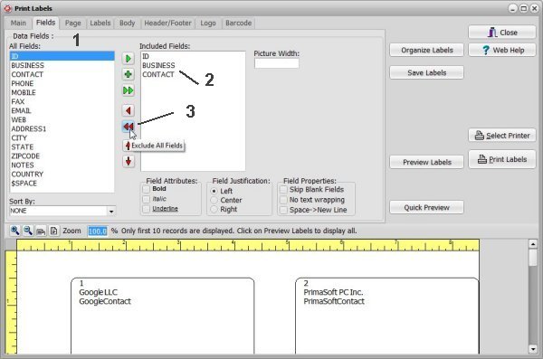Click the green Include Field arrow button
Viewport: 543px width, 359px height.
(129, 59)
